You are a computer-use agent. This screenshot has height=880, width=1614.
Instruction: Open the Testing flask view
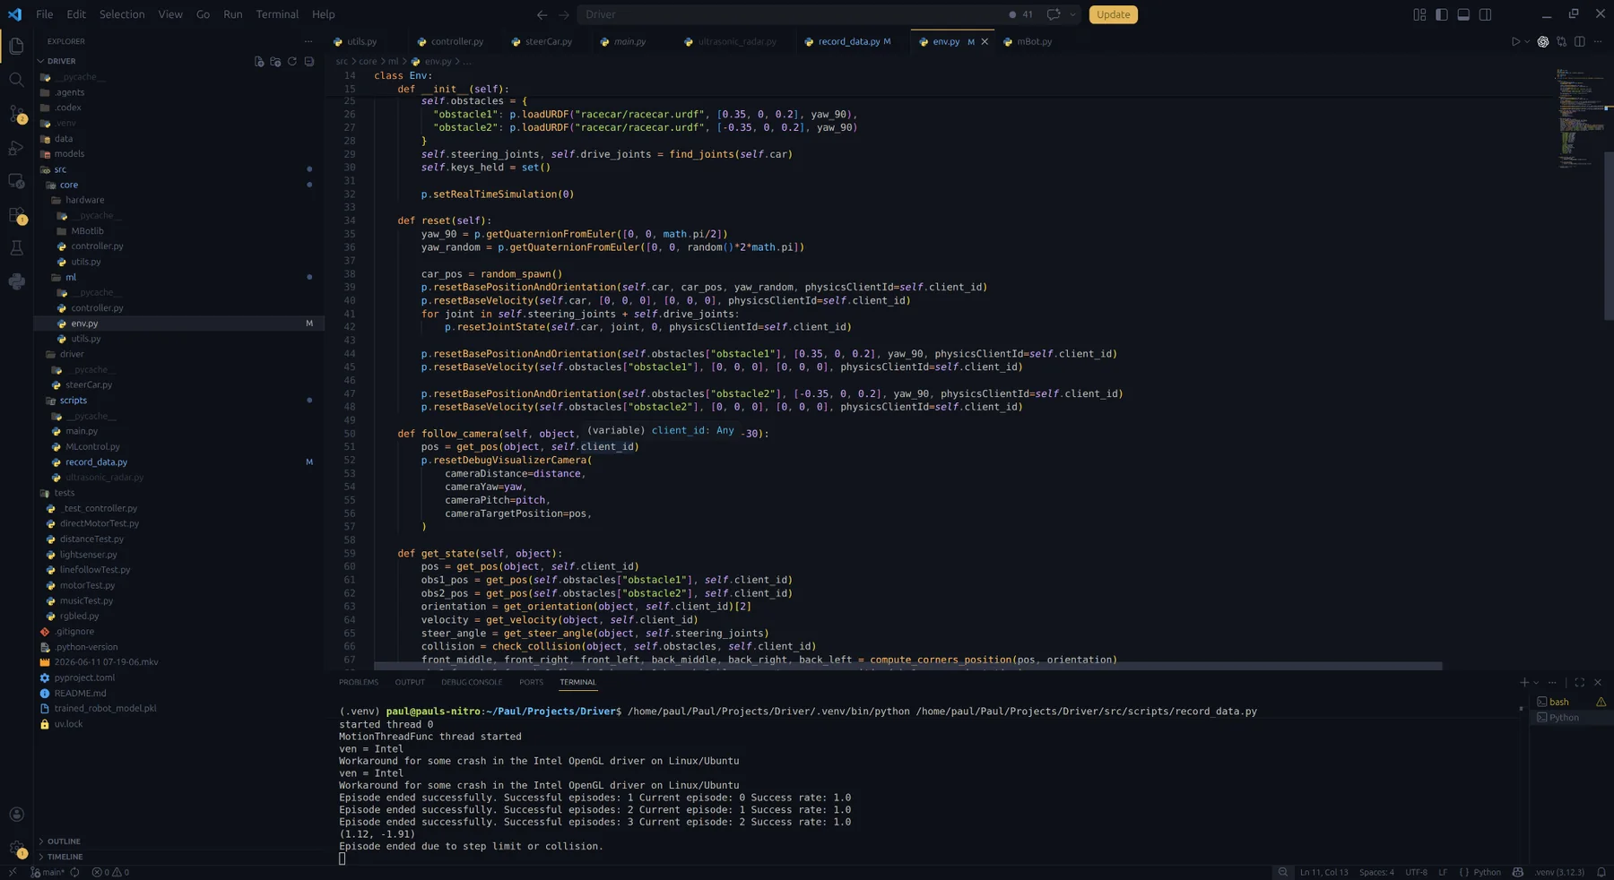tap(16, 248)
